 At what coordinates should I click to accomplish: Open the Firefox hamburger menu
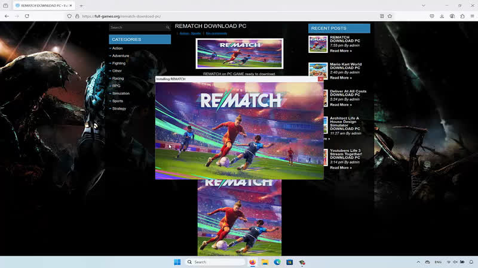click(472, 16)
